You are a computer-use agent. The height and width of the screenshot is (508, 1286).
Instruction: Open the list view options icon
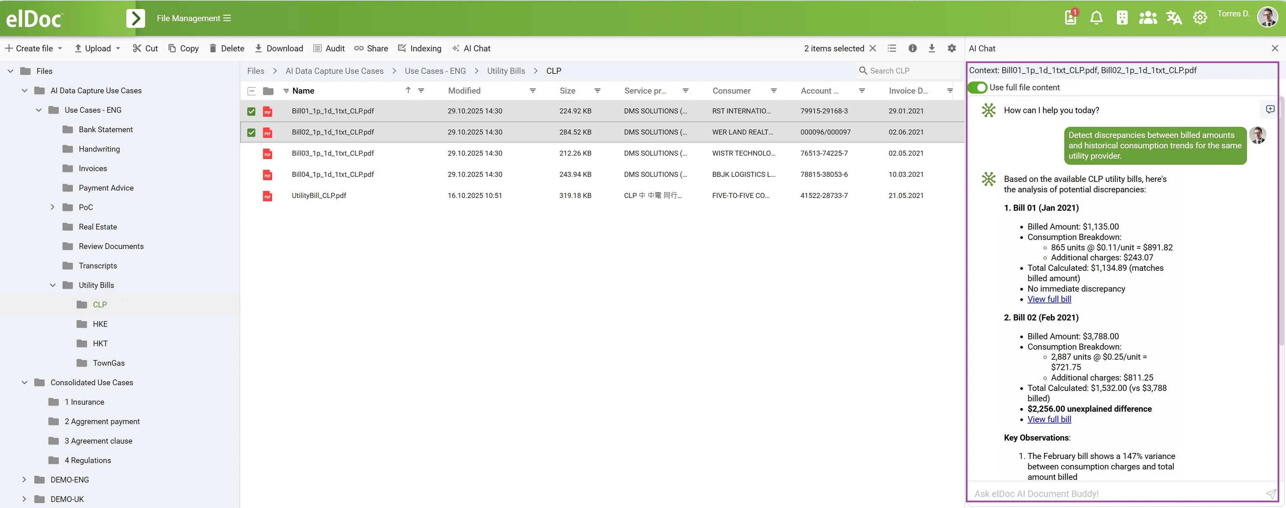[x=892, y=48]
